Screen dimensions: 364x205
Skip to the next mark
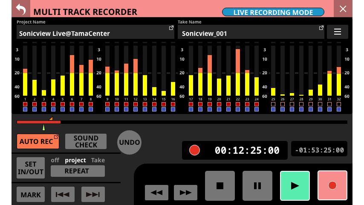[93, 194]
